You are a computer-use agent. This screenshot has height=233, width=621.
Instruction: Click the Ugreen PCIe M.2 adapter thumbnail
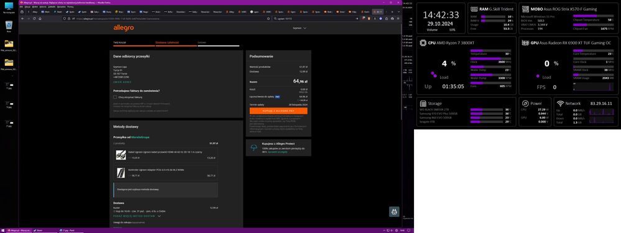[x=121, y=173]
